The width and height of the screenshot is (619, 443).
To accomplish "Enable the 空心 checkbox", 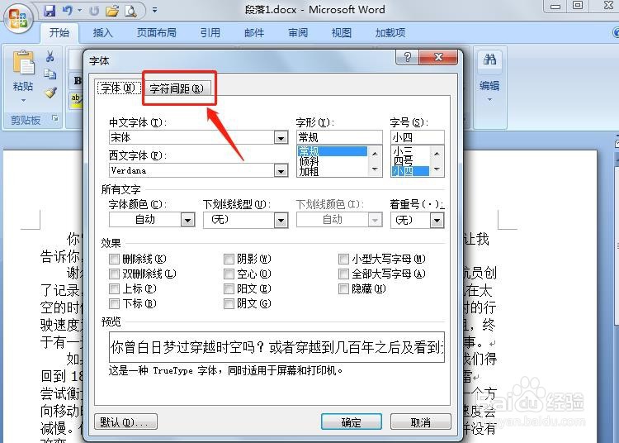I will (x=229, y=274).
